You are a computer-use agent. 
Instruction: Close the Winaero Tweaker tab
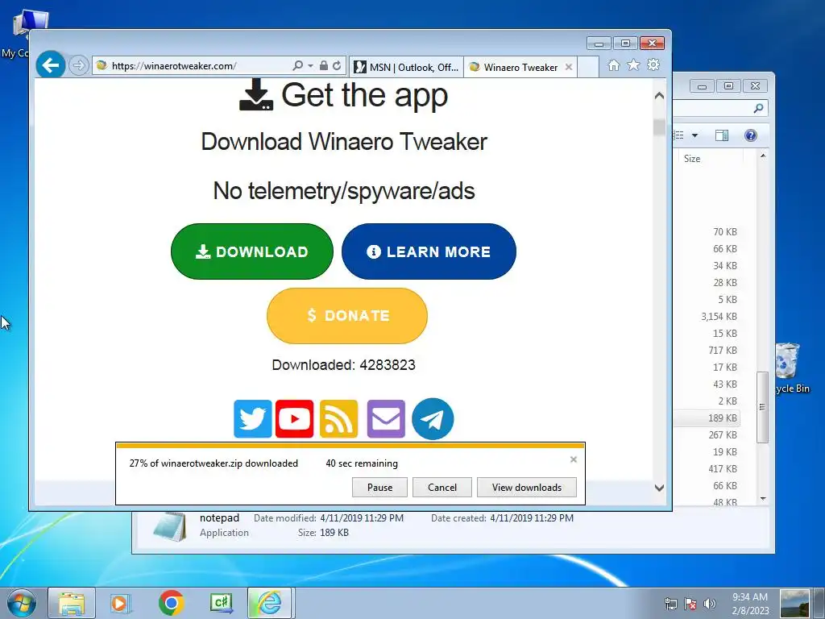pyautogui.click(x=569, y=67)
